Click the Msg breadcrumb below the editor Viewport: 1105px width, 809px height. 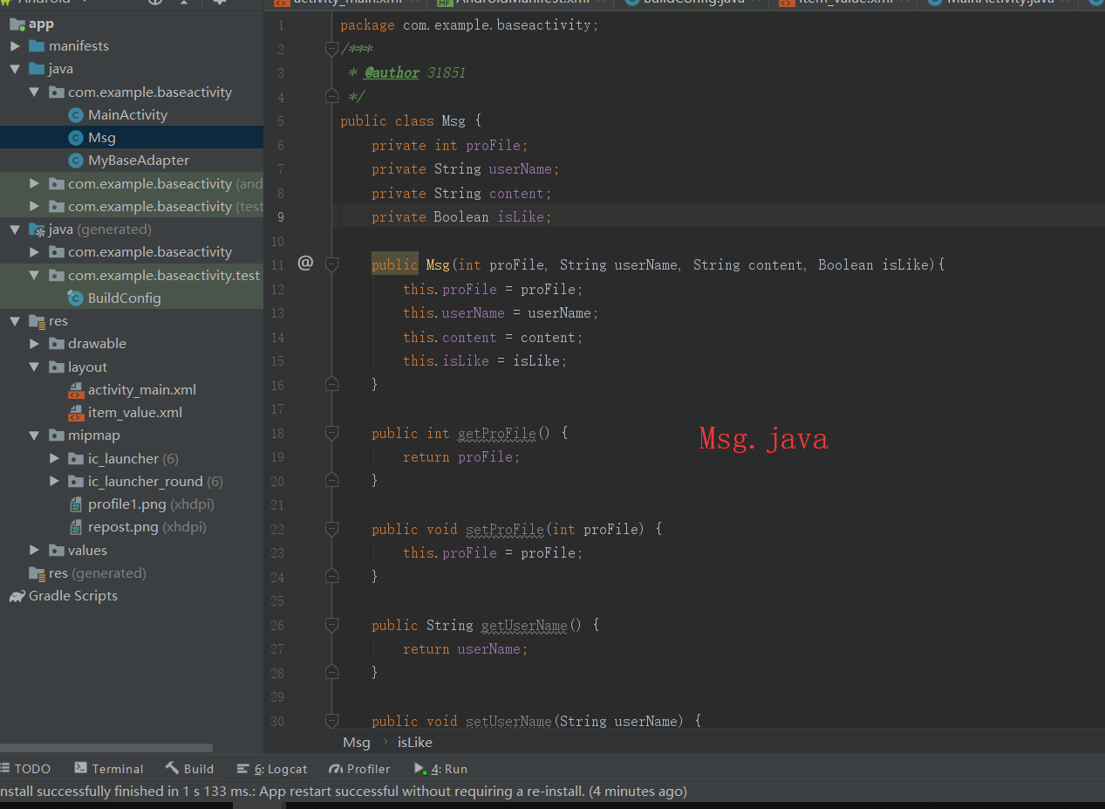pyautogui.click(x=357, y=742)
